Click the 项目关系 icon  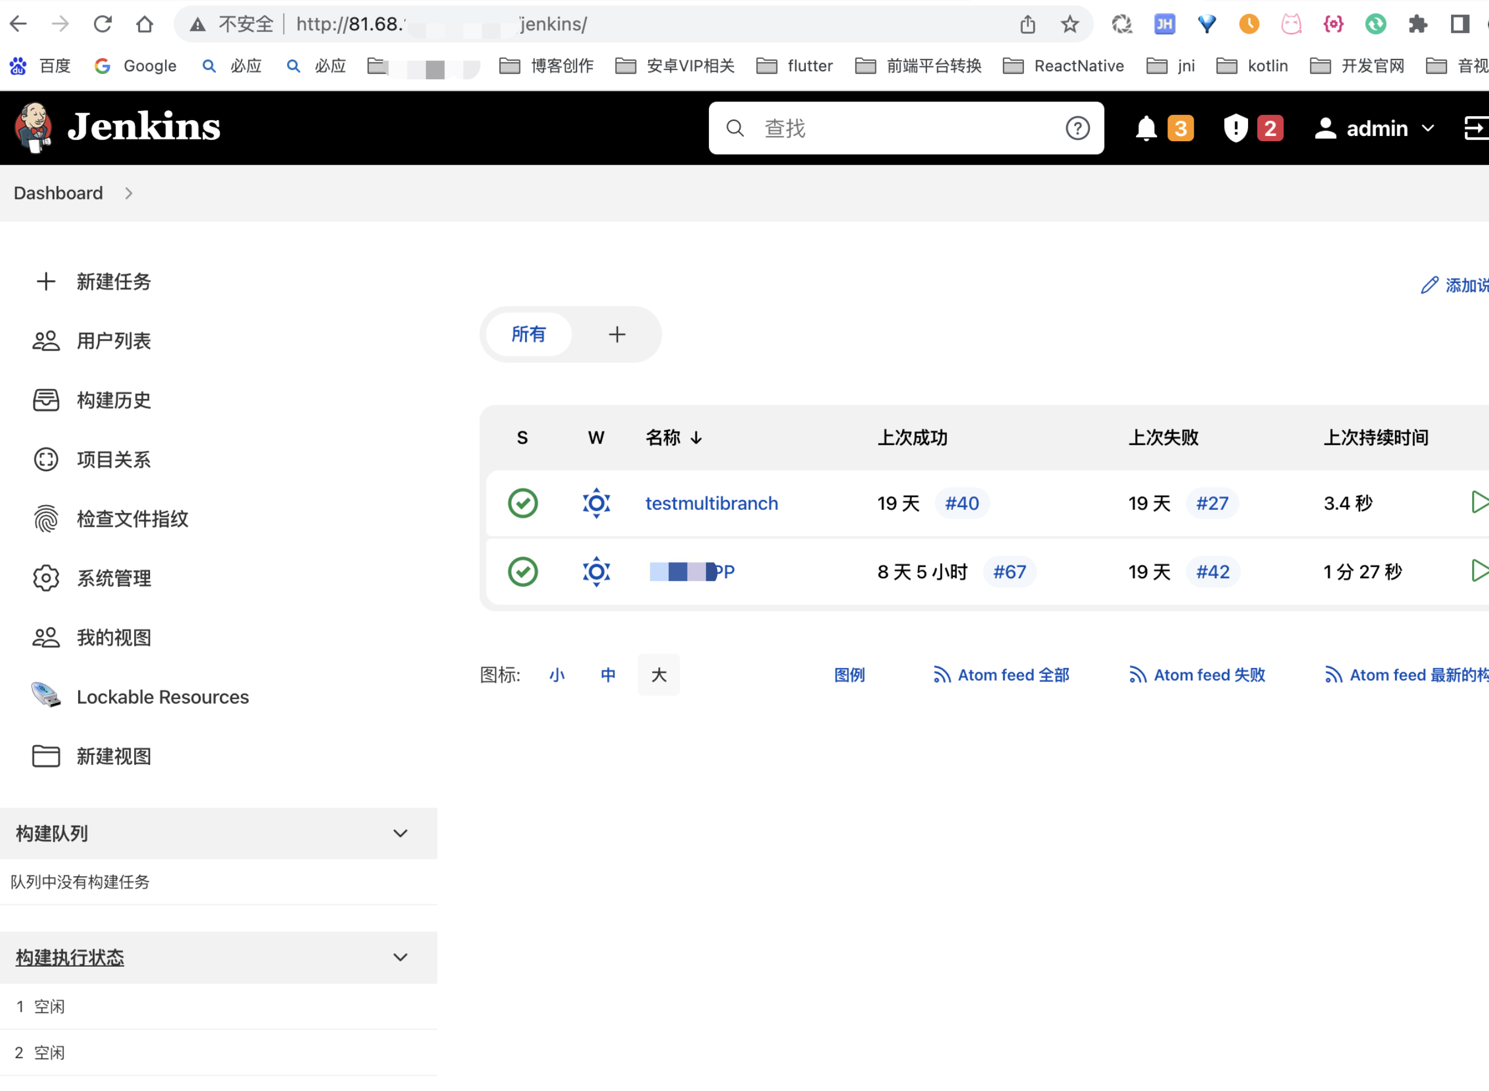pos(46,460)
